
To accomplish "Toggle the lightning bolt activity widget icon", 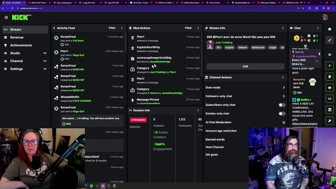I will (x=330, y=66).
